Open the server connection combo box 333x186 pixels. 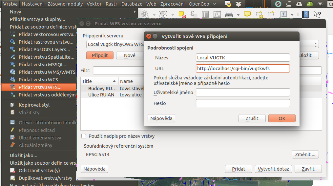[x=202, y=44]
